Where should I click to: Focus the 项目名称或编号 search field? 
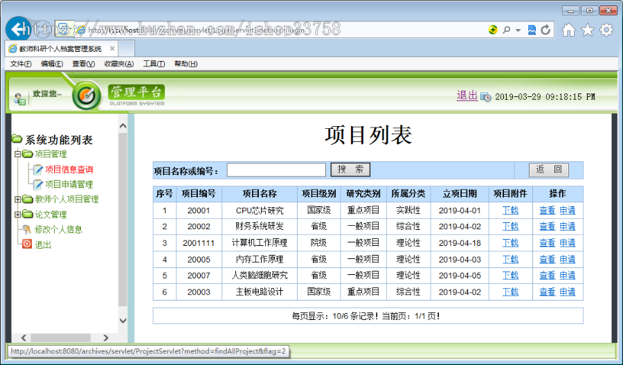pos(276,170)
